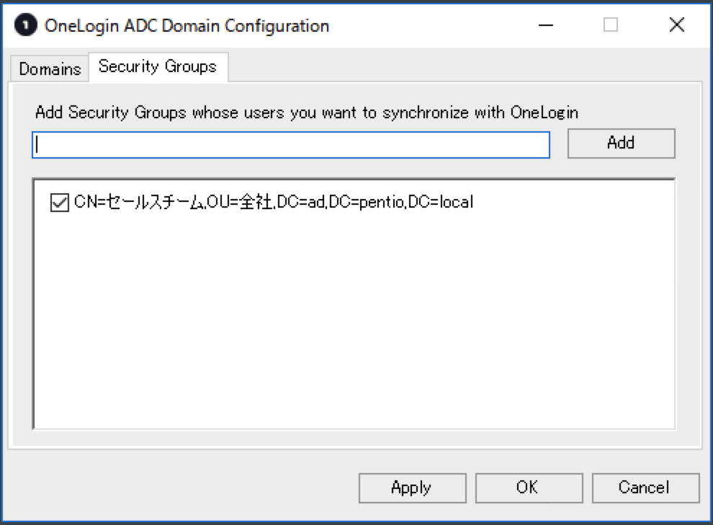Screen dimensions: 713x525
Task: Click the OneLogin logo icon in title bar
Action: 25,25
